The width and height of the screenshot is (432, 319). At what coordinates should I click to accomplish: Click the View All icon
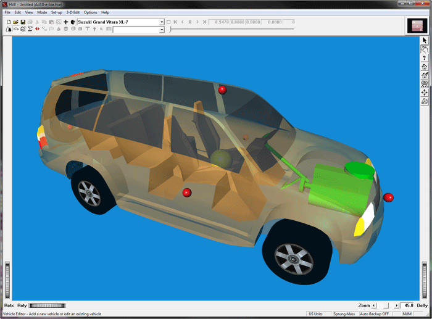425,83
